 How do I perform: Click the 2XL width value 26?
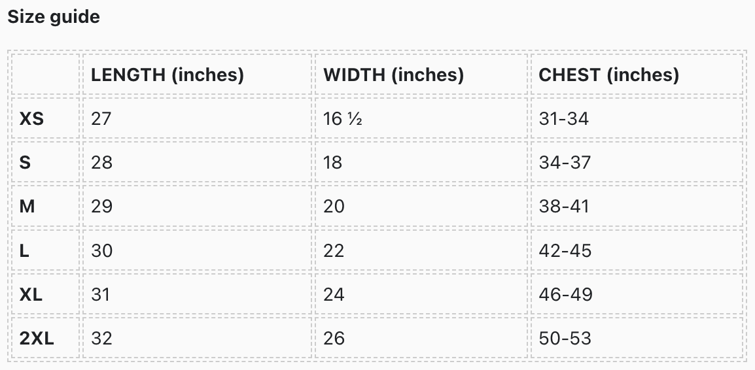(333, 338)
